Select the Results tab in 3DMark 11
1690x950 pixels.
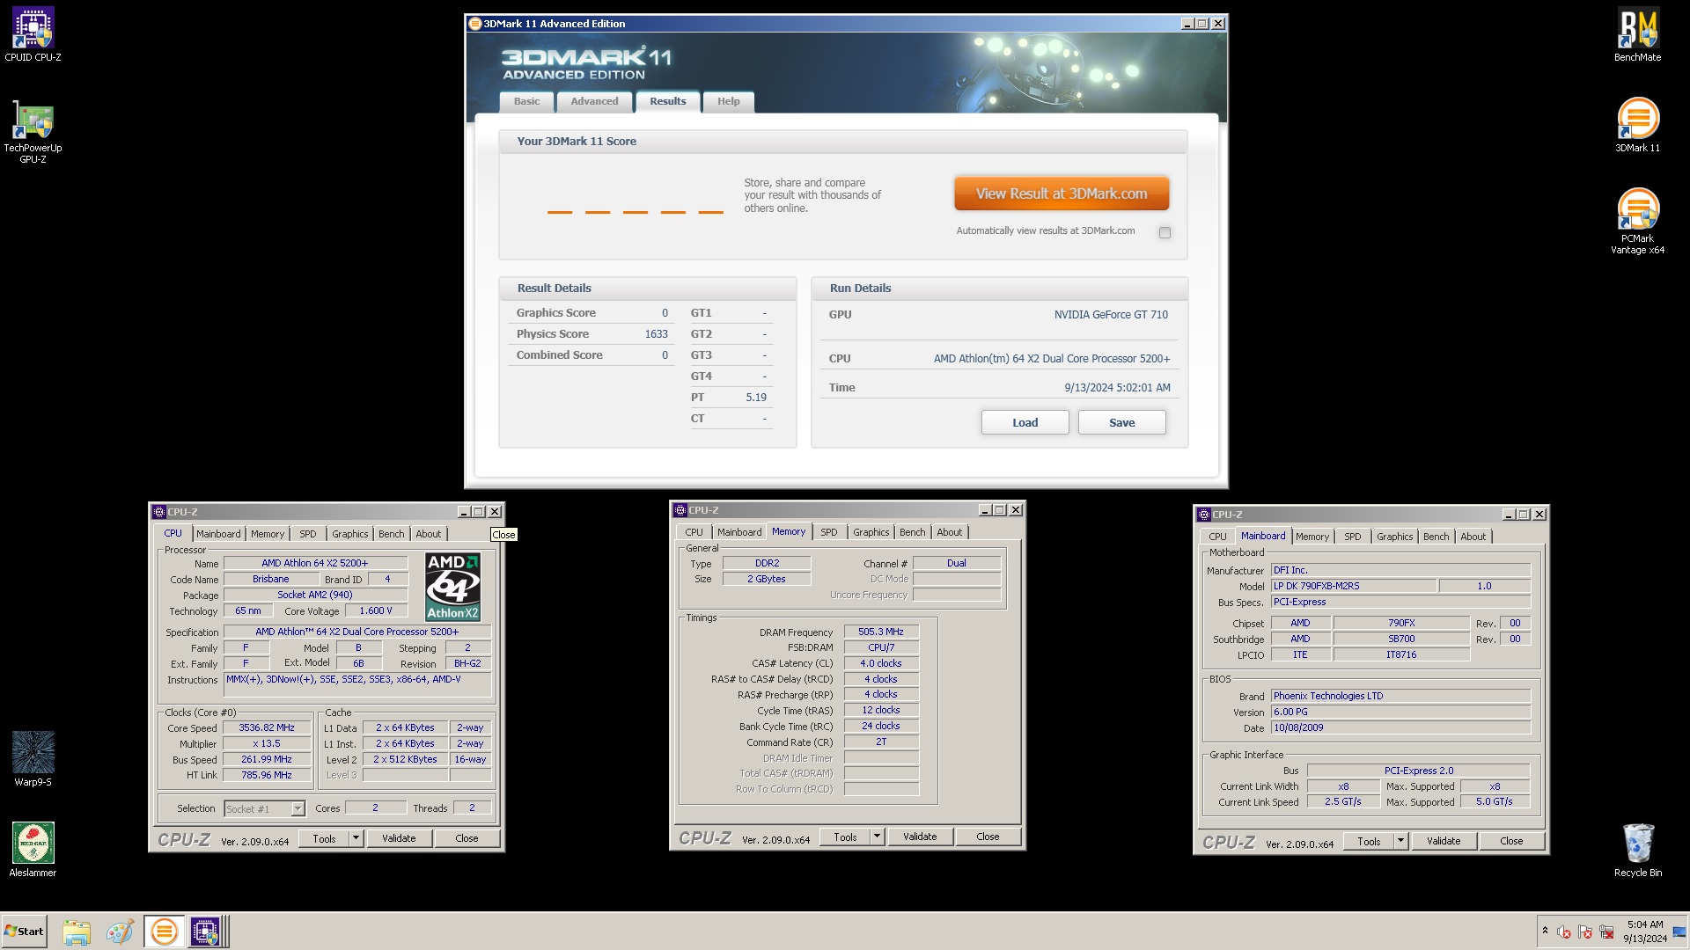(x=667, y=101)
